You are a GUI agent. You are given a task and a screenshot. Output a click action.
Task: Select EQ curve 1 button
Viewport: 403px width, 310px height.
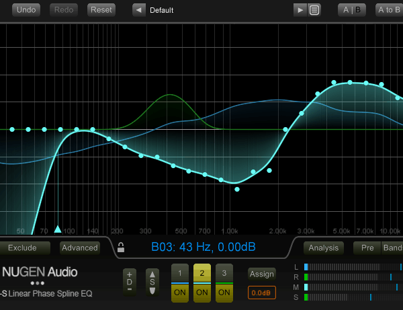coord(179,273)
